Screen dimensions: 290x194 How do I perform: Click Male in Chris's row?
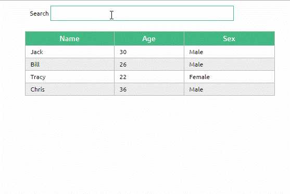[x=229, y=89]
